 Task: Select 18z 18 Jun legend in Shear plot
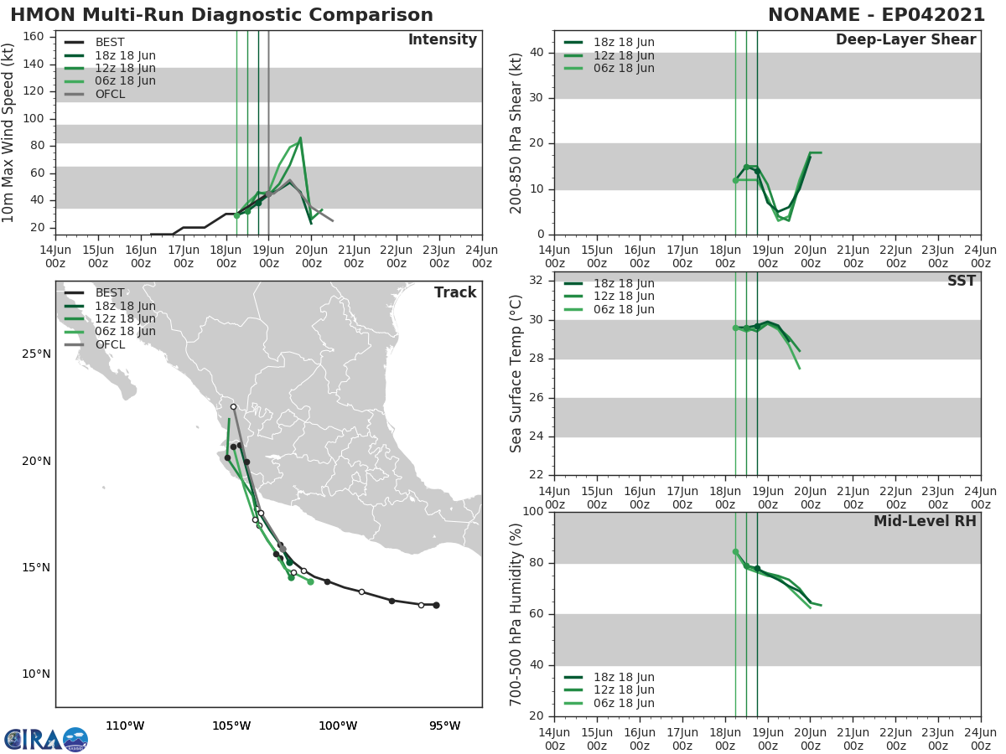624,43
